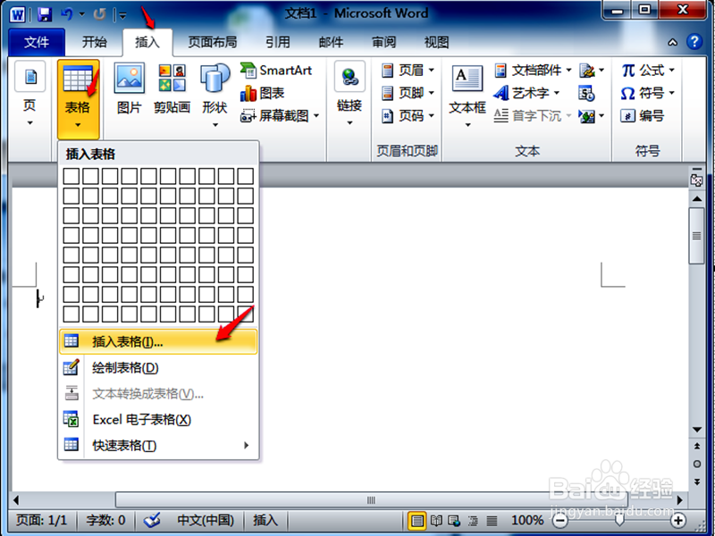Insert a 文本框 text box
Screen dimensions: 715x536
[x=467, y=96]
